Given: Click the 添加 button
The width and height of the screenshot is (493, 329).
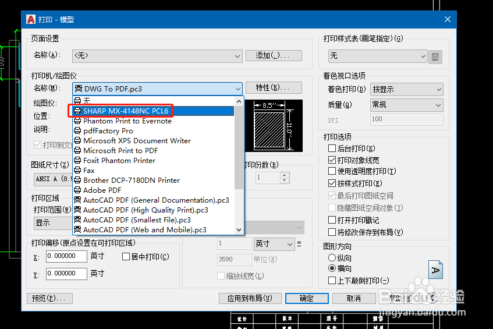Looking at the screenshot, I should tap(274, 56).
